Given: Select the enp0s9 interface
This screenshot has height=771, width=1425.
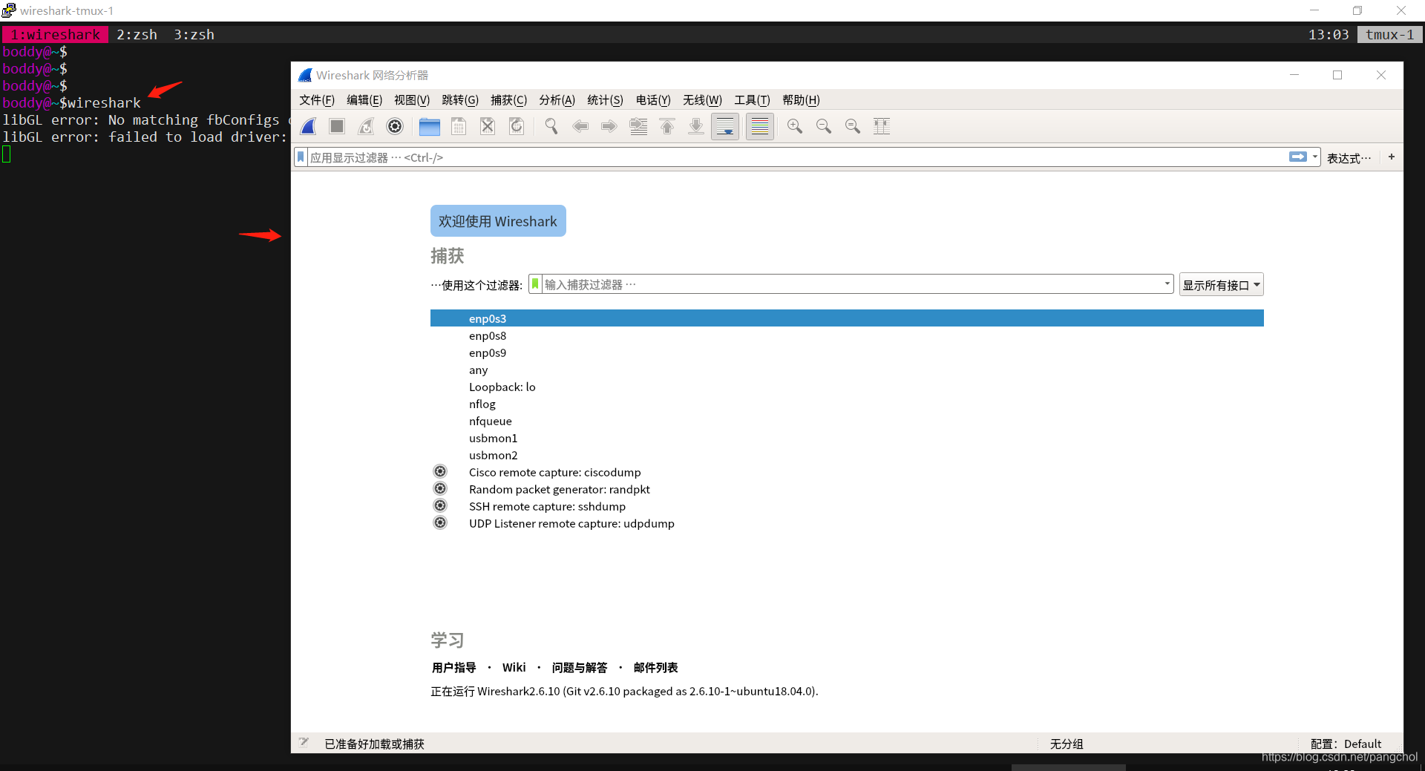Looking at the screenshot, I should click(x=847, y=352).
